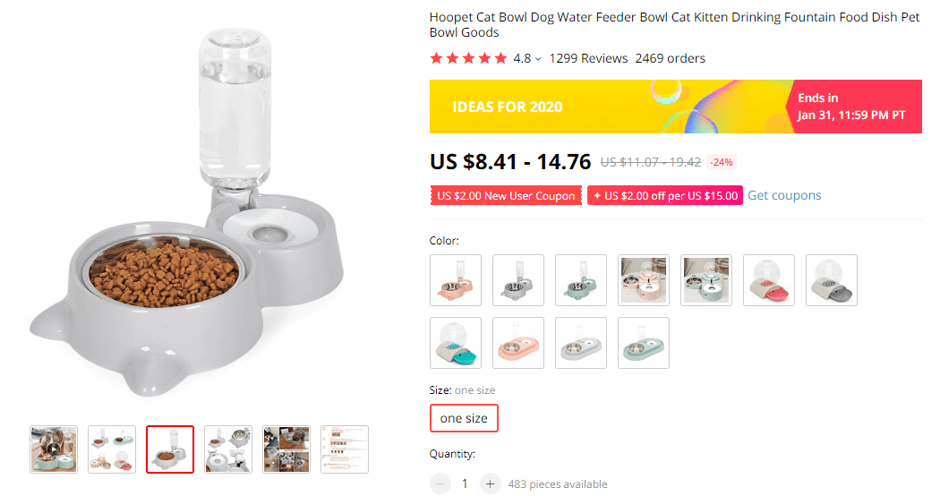940x496 pixels.
Task: Open the size chart thumbnail image
Action: point(345,449)
